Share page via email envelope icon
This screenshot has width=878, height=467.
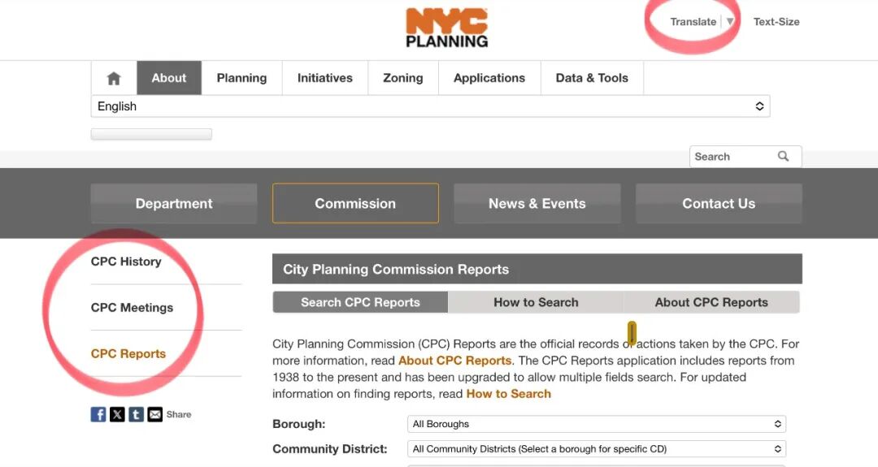click(x=154, y=414)
